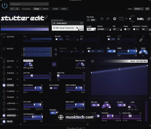Toggle the Pan switch
This screenshot has width=151, height=129.
tap(112, 51)
